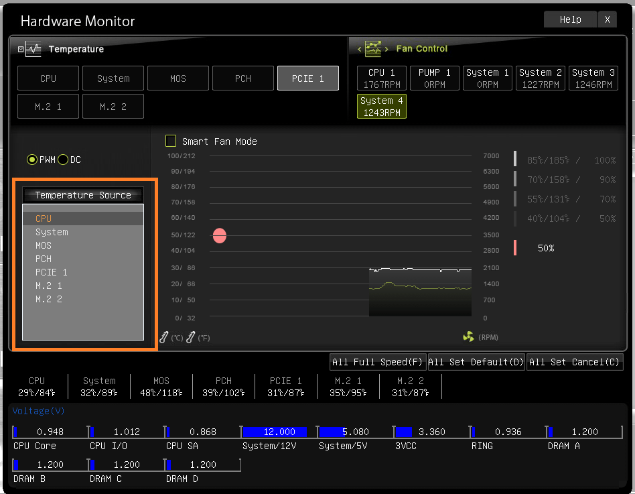Viewport: 635px width, 494px height.
Task: Click the RPM fan icon
Action: point(469,336)
